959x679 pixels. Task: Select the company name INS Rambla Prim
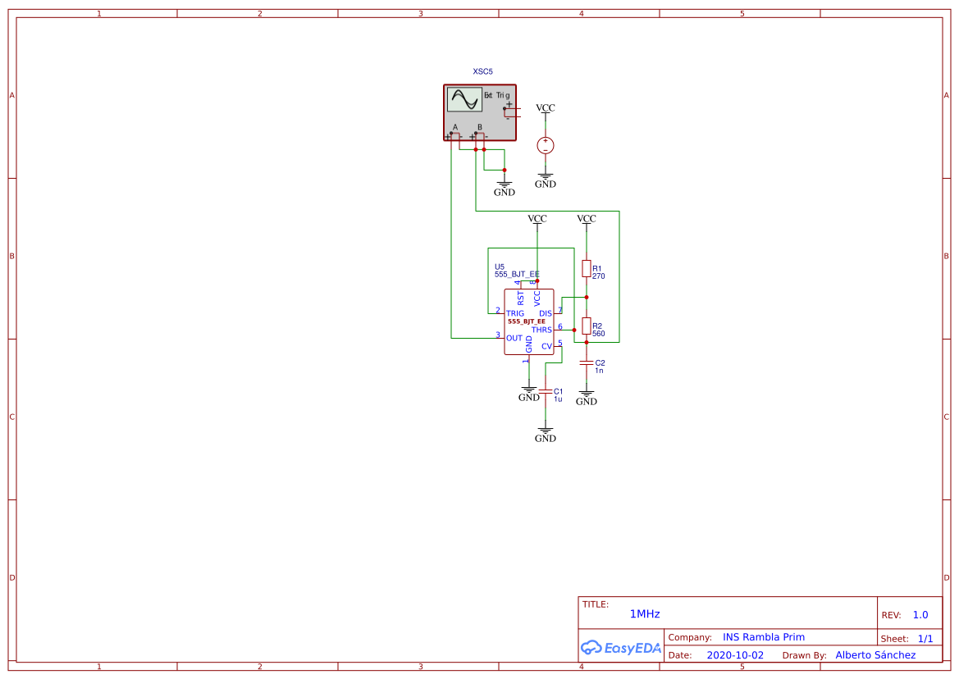click(x=764, y=637)
